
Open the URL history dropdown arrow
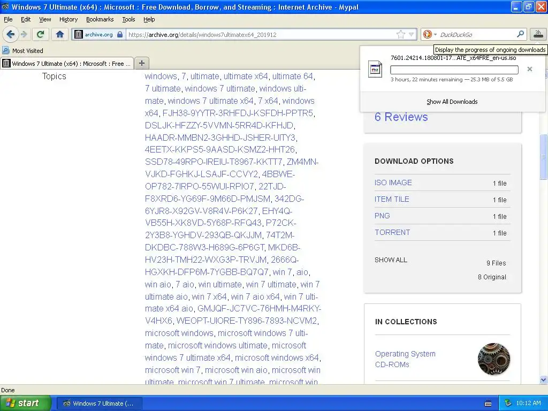[x=412, y=34]
